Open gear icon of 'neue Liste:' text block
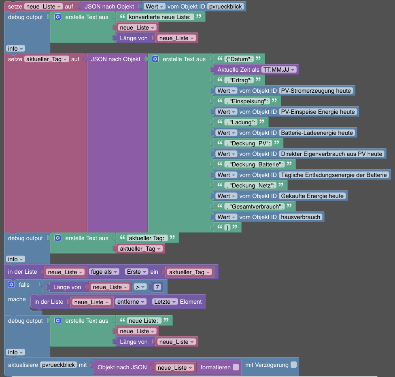Image resolution: width=395 pixels, height=377 pixels. (x=58, y=321)
